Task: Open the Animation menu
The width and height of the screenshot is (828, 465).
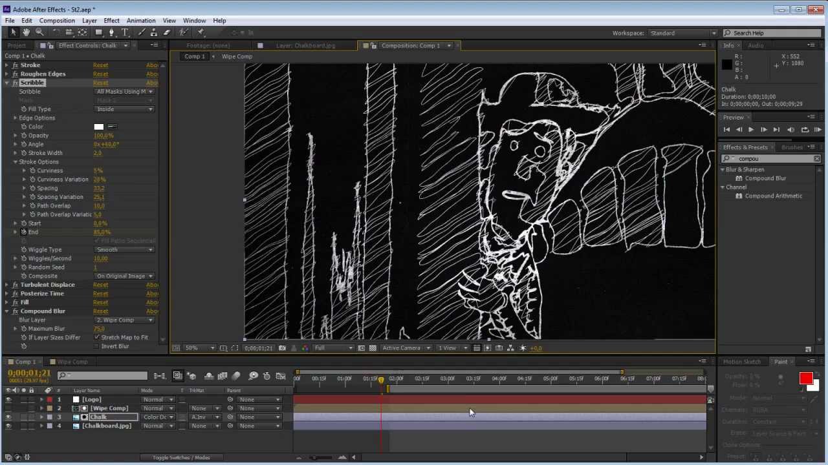Action: tap(141, 21)
